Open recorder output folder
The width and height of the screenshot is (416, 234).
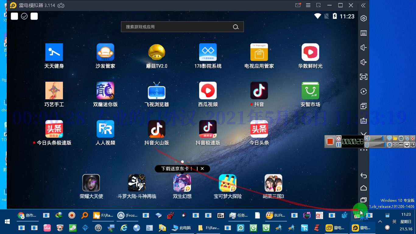[395, 138]
